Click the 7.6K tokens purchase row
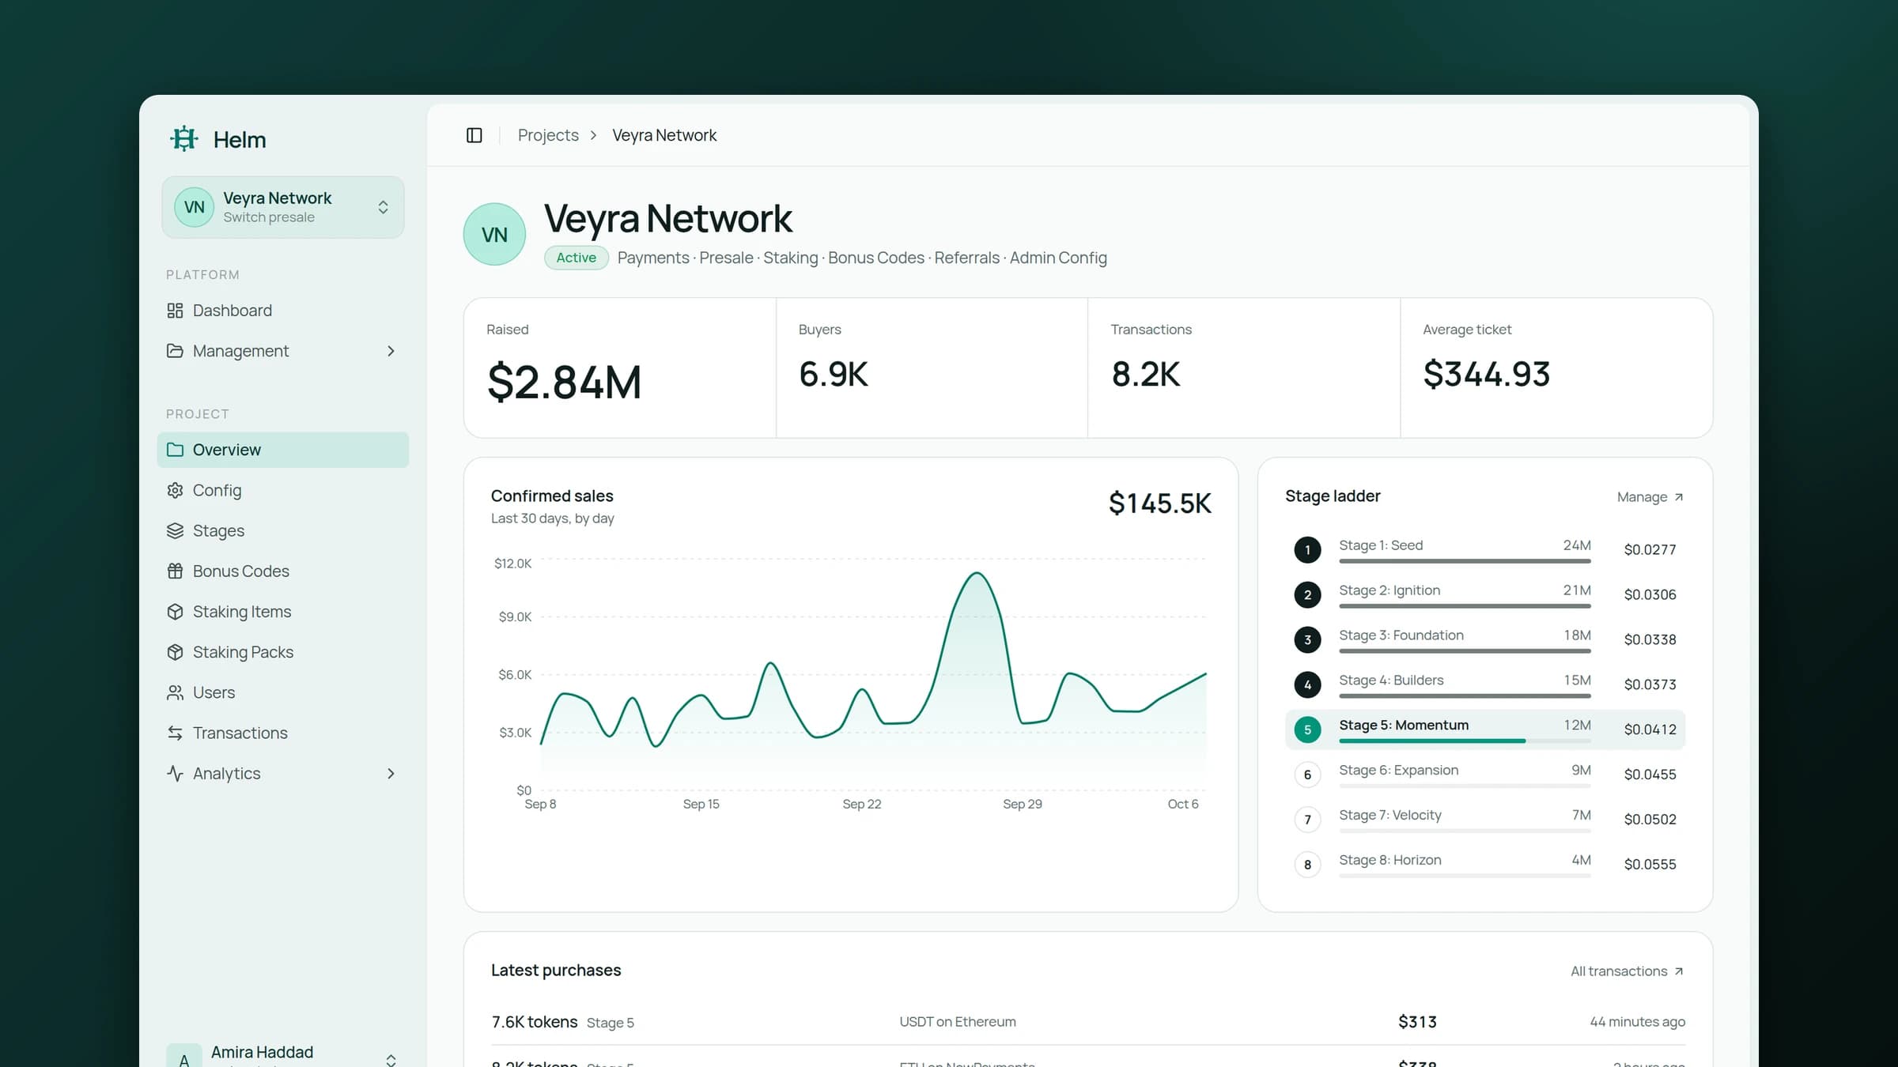 click(x=1088, y=1022)
